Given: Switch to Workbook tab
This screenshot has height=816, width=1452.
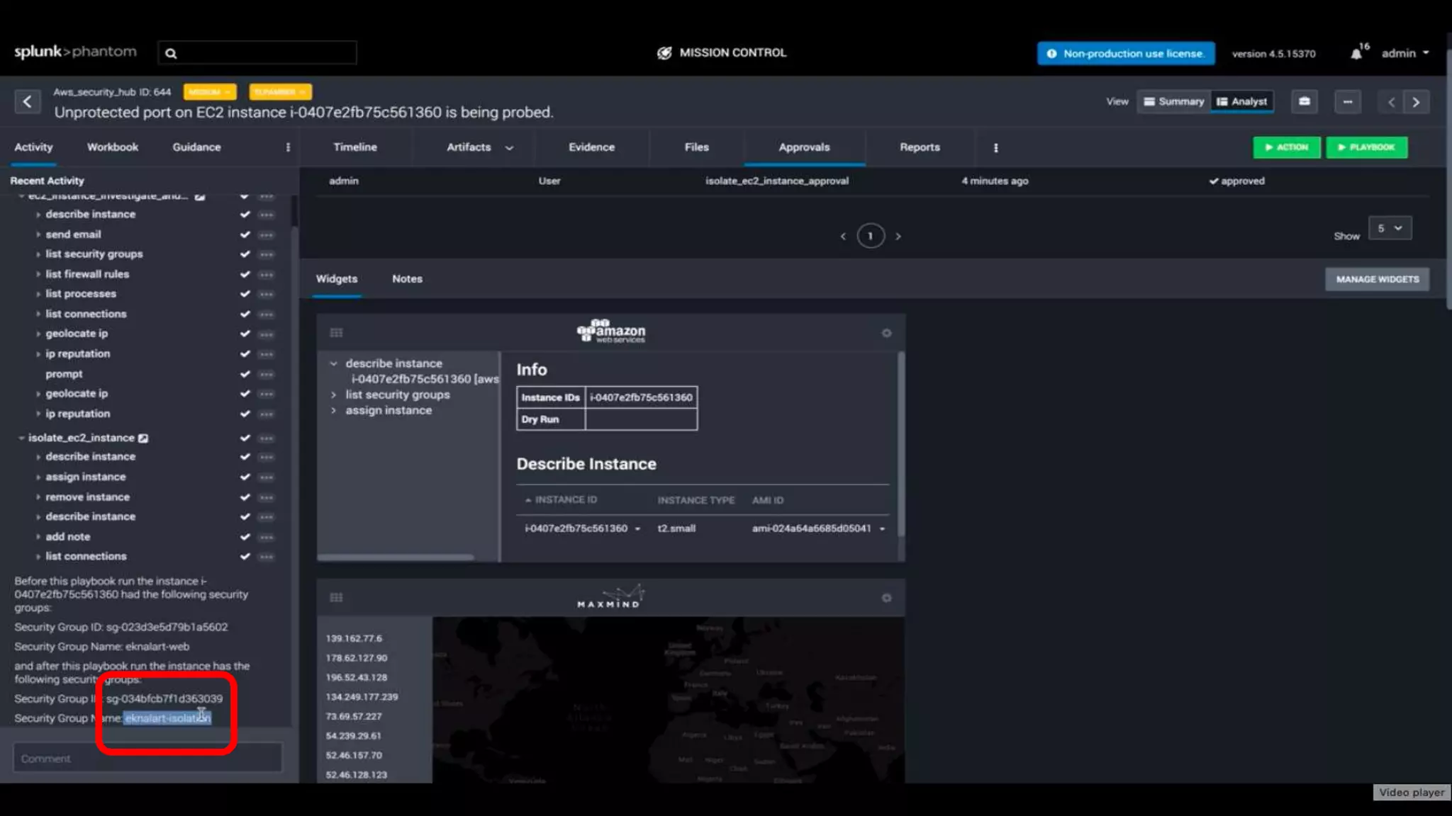Looking at the screenshot, I should (113, 147).
